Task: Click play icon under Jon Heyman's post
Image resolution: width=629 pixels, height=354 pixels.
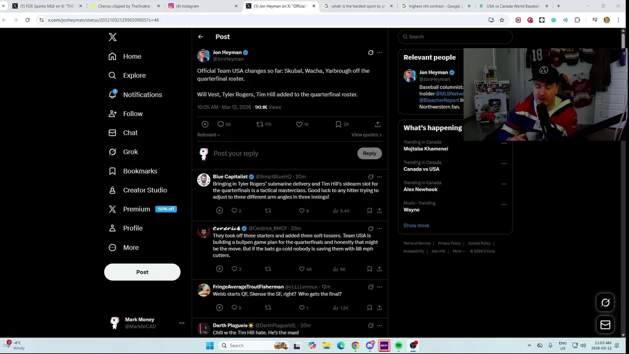Action: (x=205, y=124)
